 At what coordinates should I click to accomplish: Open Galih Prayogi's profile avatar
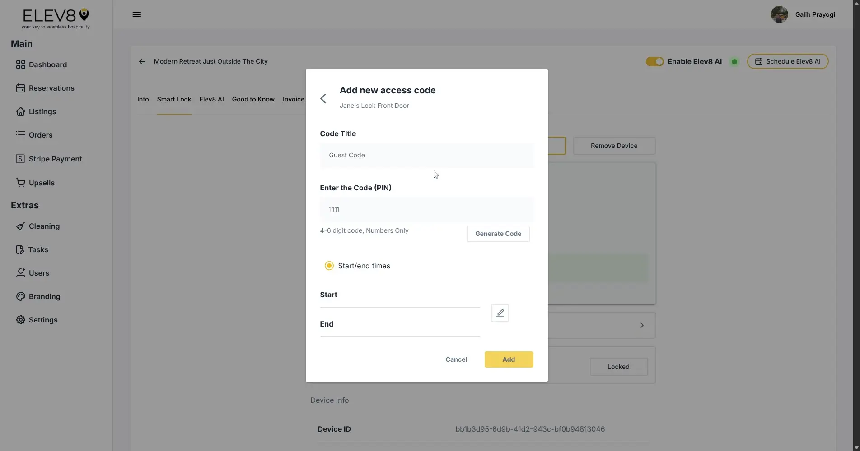pos(779,14)
